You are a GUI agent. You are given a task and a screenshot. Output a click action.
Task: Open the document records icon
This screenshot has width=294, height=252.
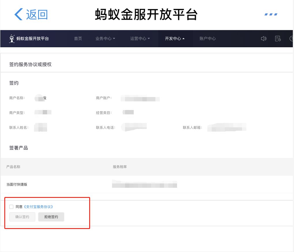point(278,39)
